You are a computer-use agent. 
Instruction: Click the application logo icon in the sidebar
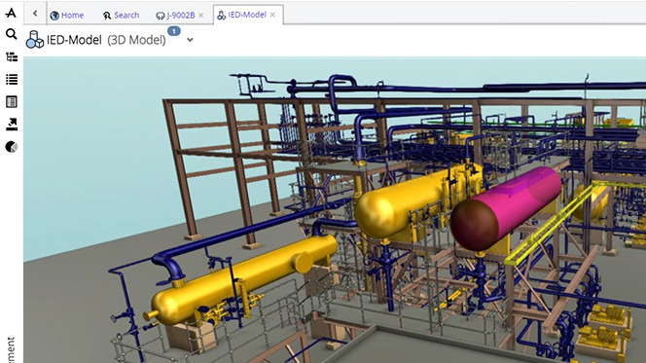point(11,13)
